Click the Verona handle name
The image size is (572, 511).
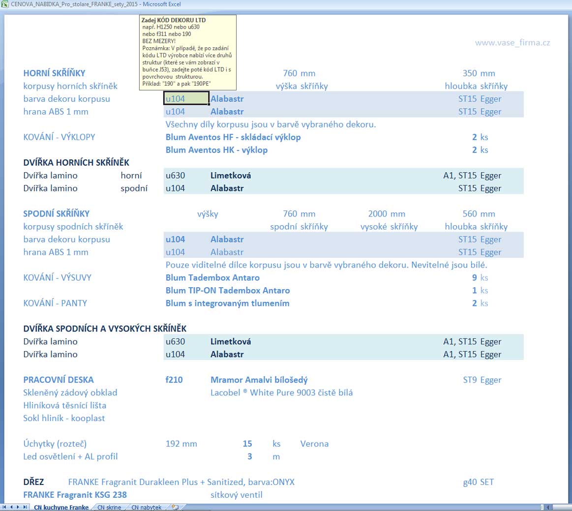point(314,444)
